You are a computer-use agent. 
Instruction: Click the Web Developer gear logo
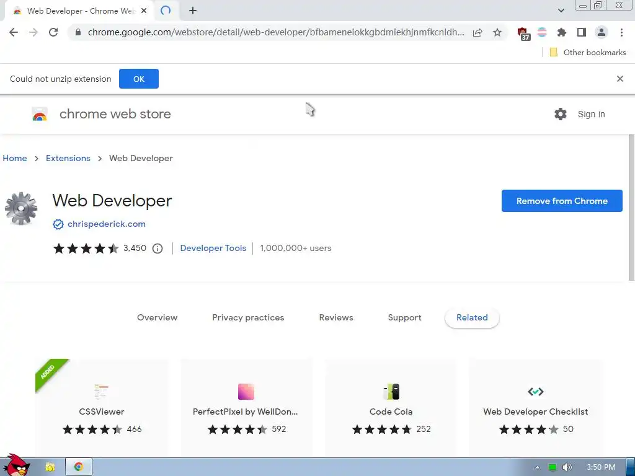[x=21, y=208]
